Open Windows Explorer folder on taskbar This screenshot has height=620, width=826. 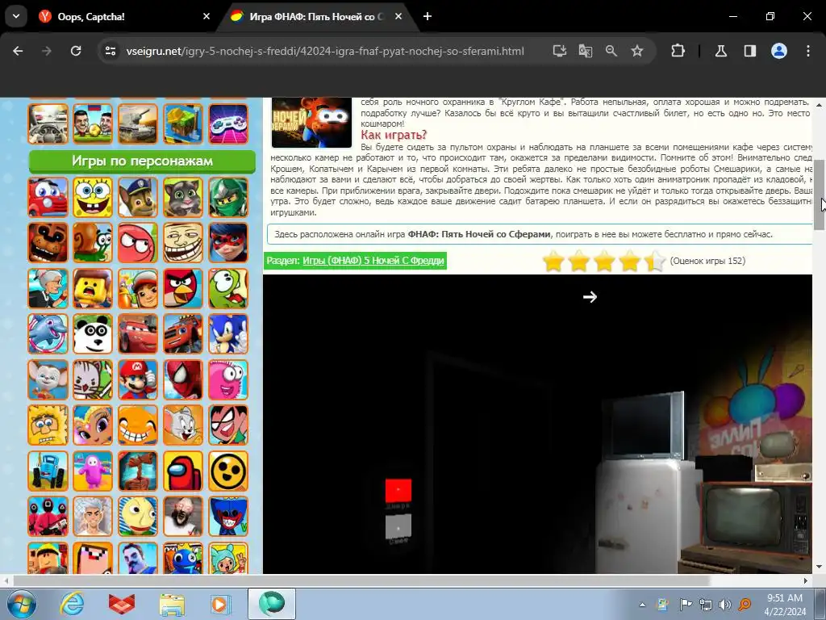tap(173, 604)
